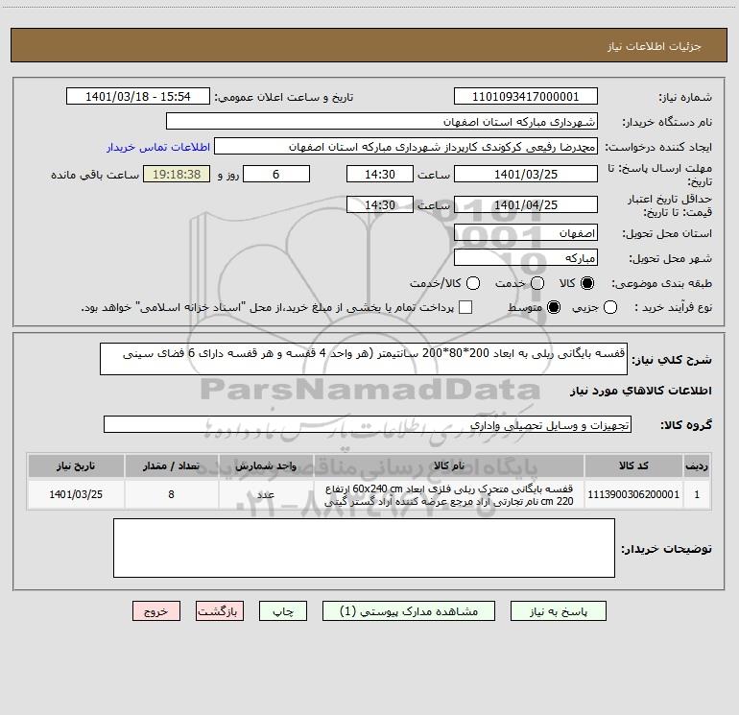The image size is (739, 715).
Task: Click goods group field تجهیزات و وسایل
Action: click(x=368, y=424)
